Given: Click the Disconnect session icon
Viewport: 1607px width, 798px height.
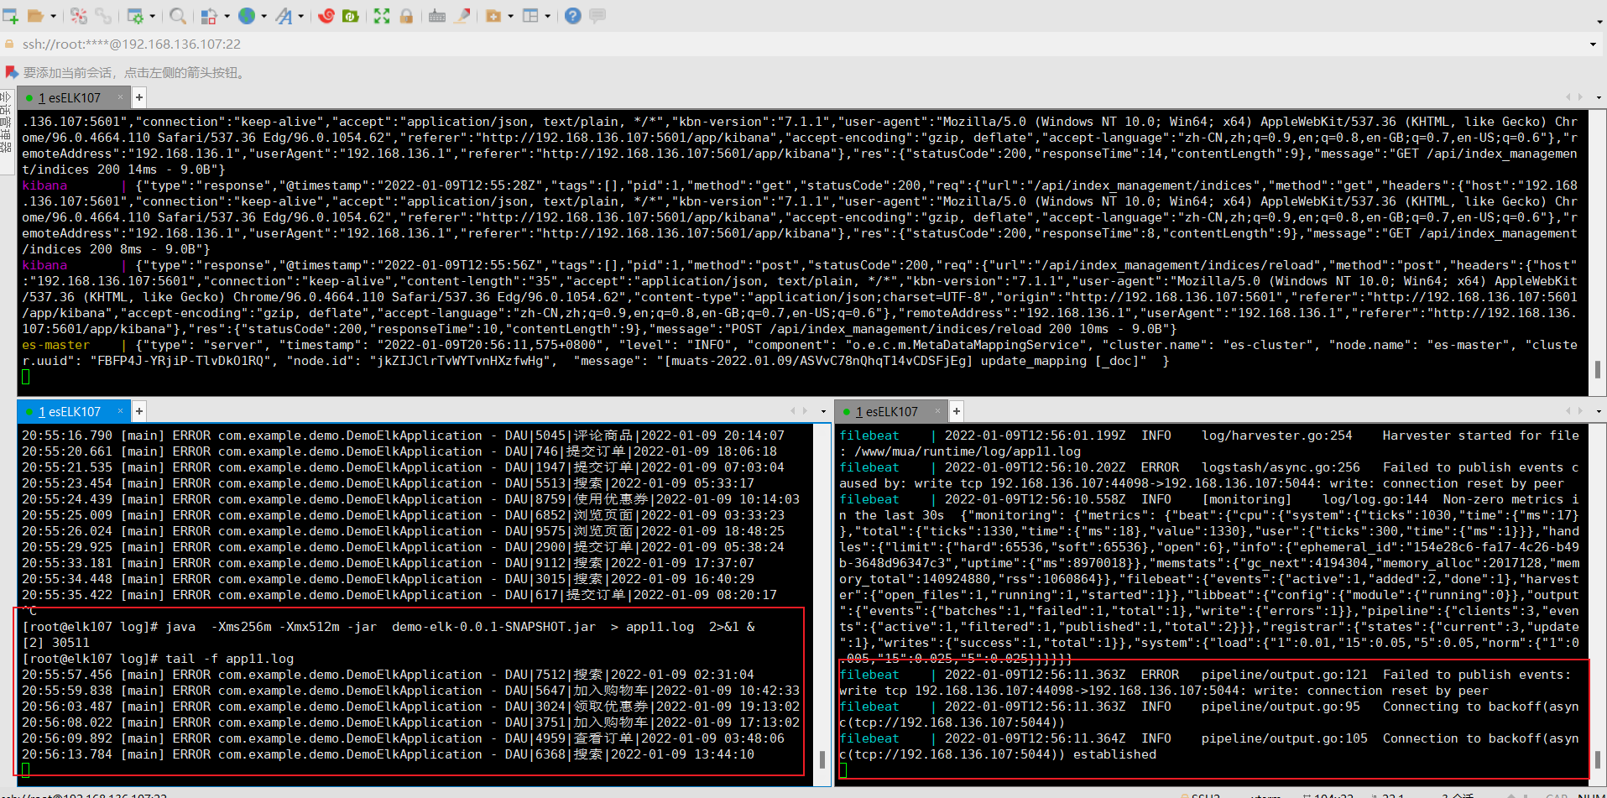Looking at the screenshot, I should click(x=79, y=16).
